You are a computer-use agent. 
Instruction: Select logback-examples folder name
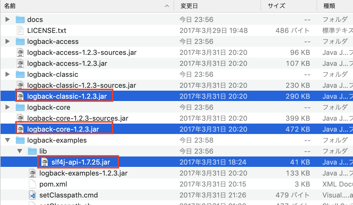pyautogui.click(x=57, y=140)
